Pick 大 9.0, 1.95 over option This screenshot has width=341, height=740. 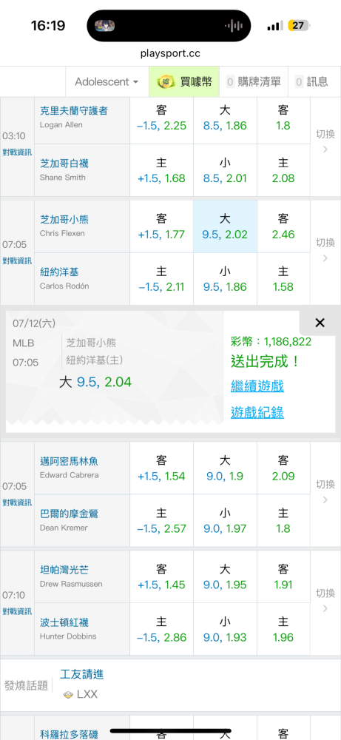(x=225, y=576)
